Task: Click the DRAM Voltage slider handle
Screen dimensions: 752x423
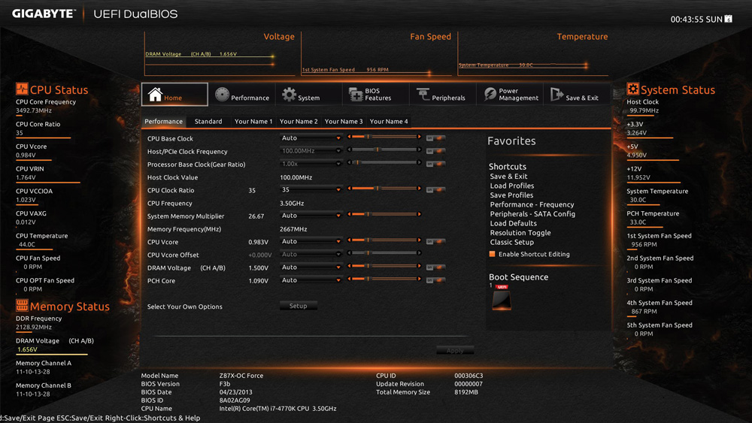Action: [x=368, y=267]
